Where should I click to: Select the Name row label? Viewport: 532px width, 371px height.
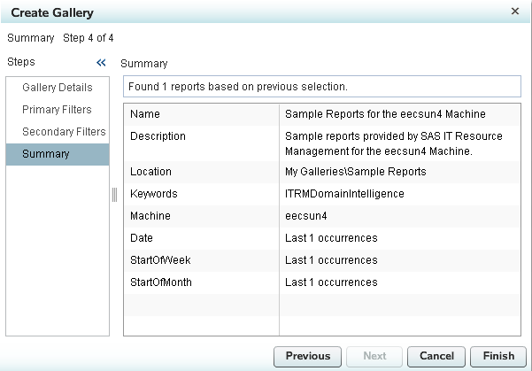tap(145, 114)
